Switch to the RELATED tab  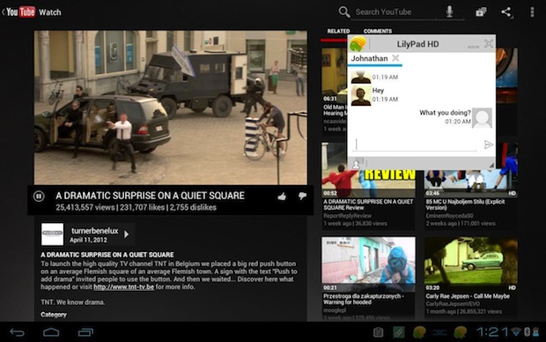click(338, 31)
